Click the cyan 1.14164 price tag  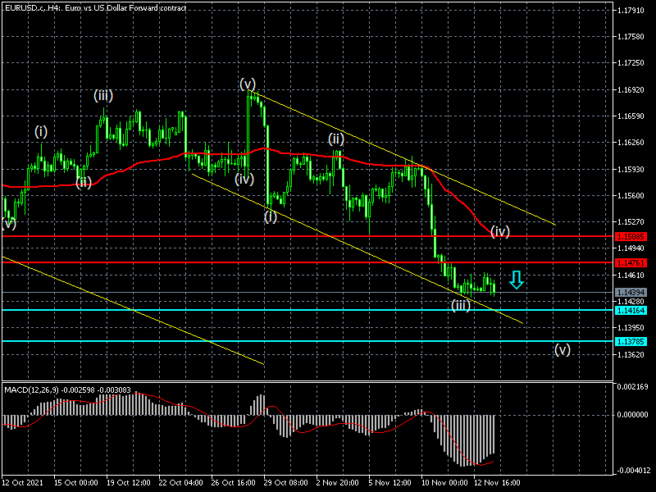point(630,310)
